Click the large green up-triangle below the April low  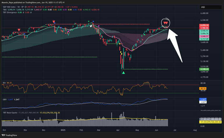(123, 73)
